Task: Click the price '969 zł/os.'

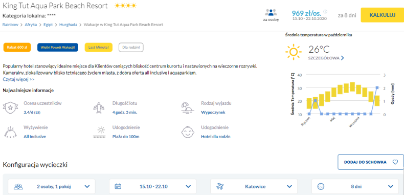Action: (307, 13)
